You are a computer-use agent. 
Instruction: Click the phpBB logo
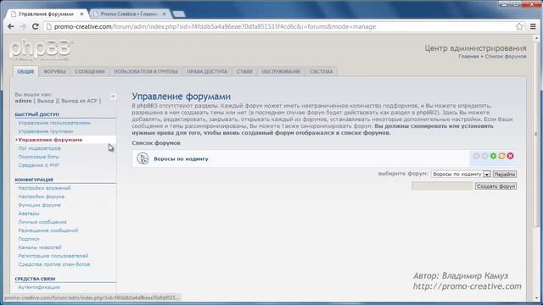pos(42,49)
